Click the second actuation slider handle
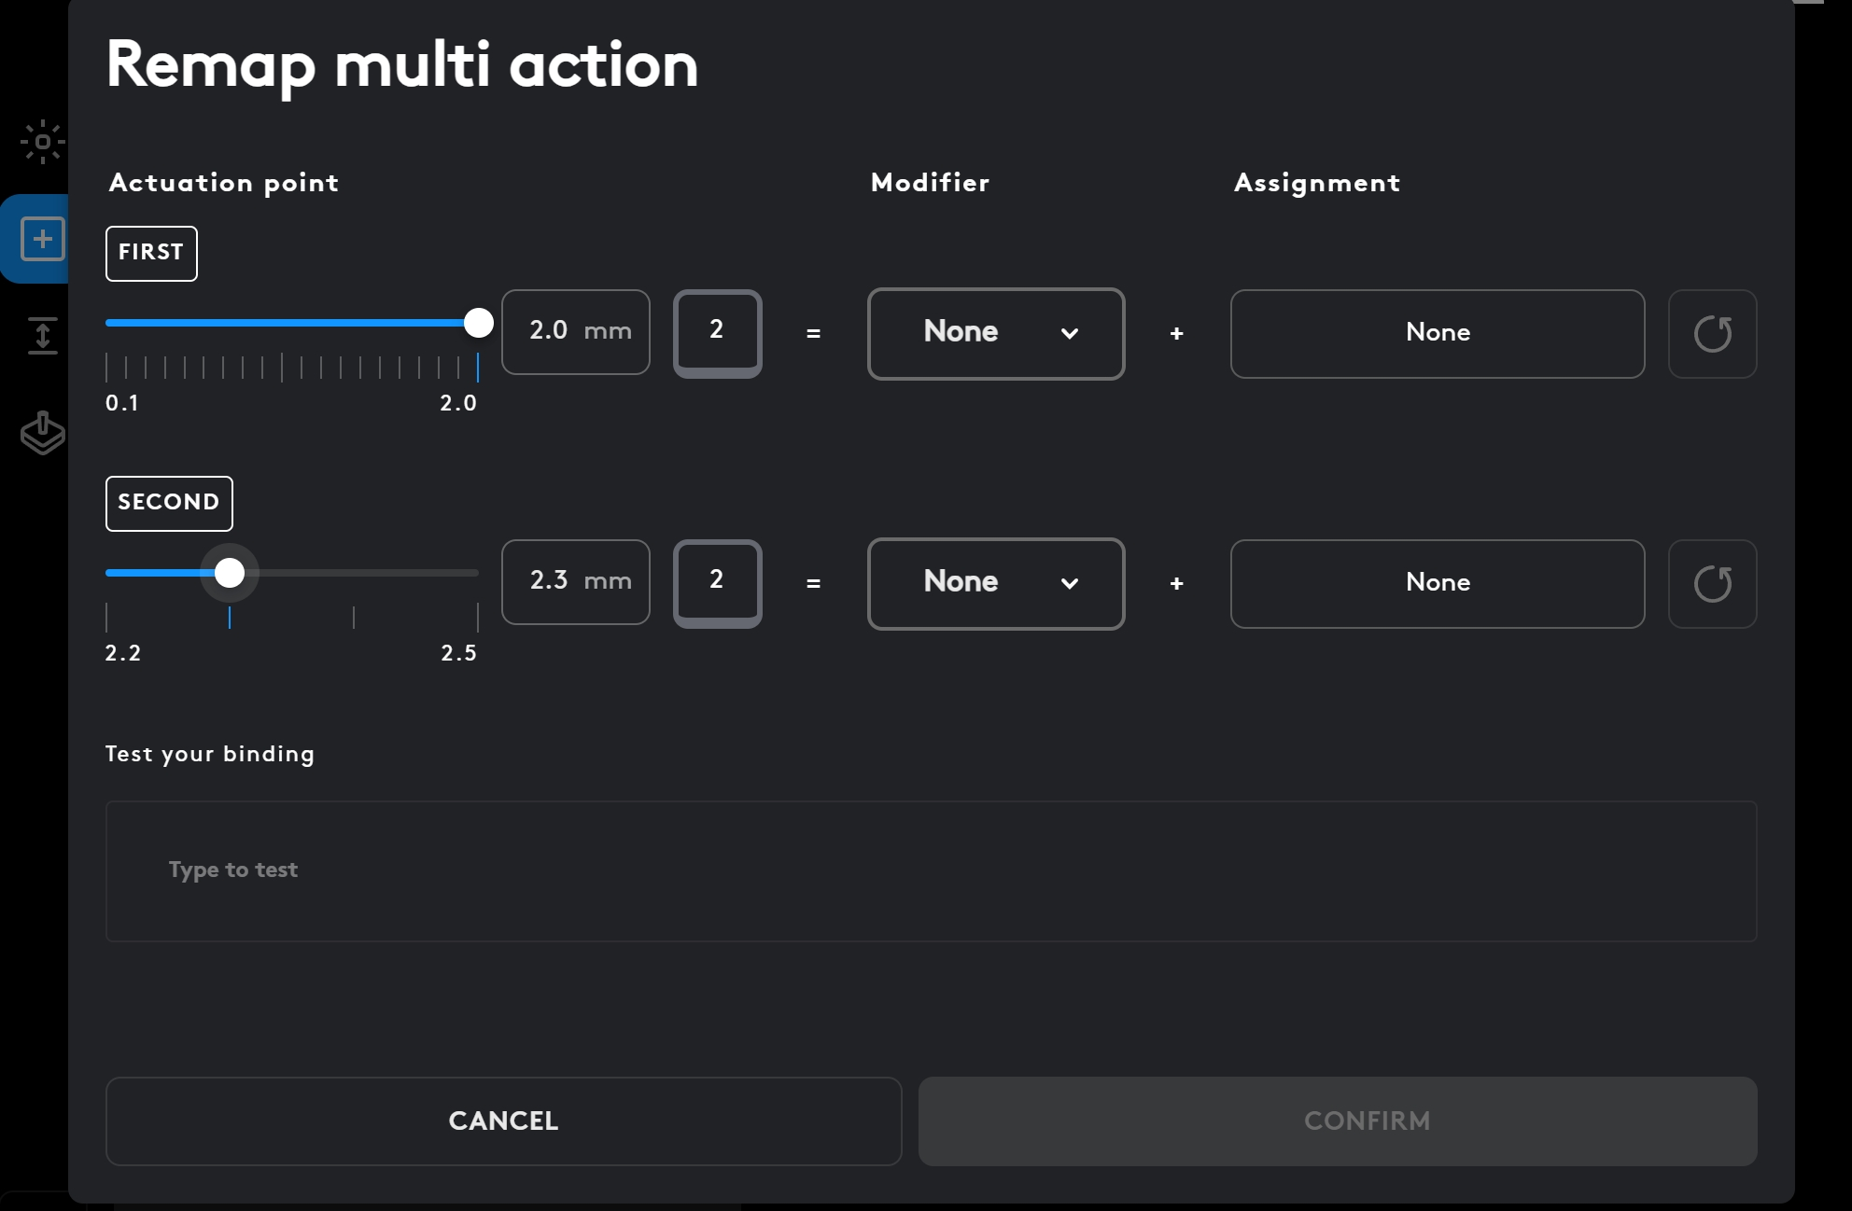Viewport: 1852px width, 1211px height. click(230, 573)
